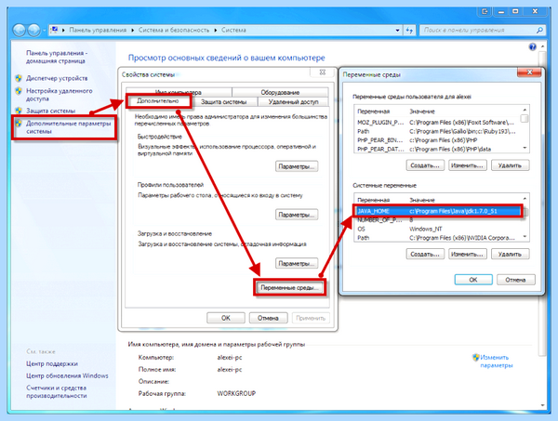Open Дополнительные параметры системы link
Viewport: 558px width, 421px height.
coord(68,127)
